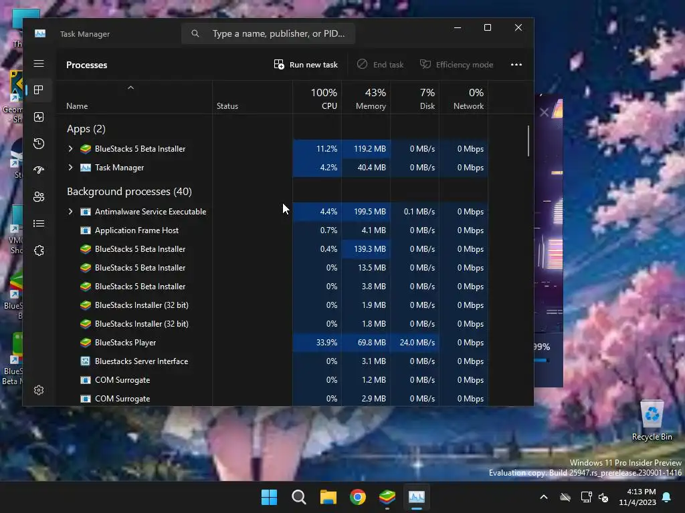Click the date and time clock on taskbar
This screenshot has width=685, height=513.
click(638, 497)
